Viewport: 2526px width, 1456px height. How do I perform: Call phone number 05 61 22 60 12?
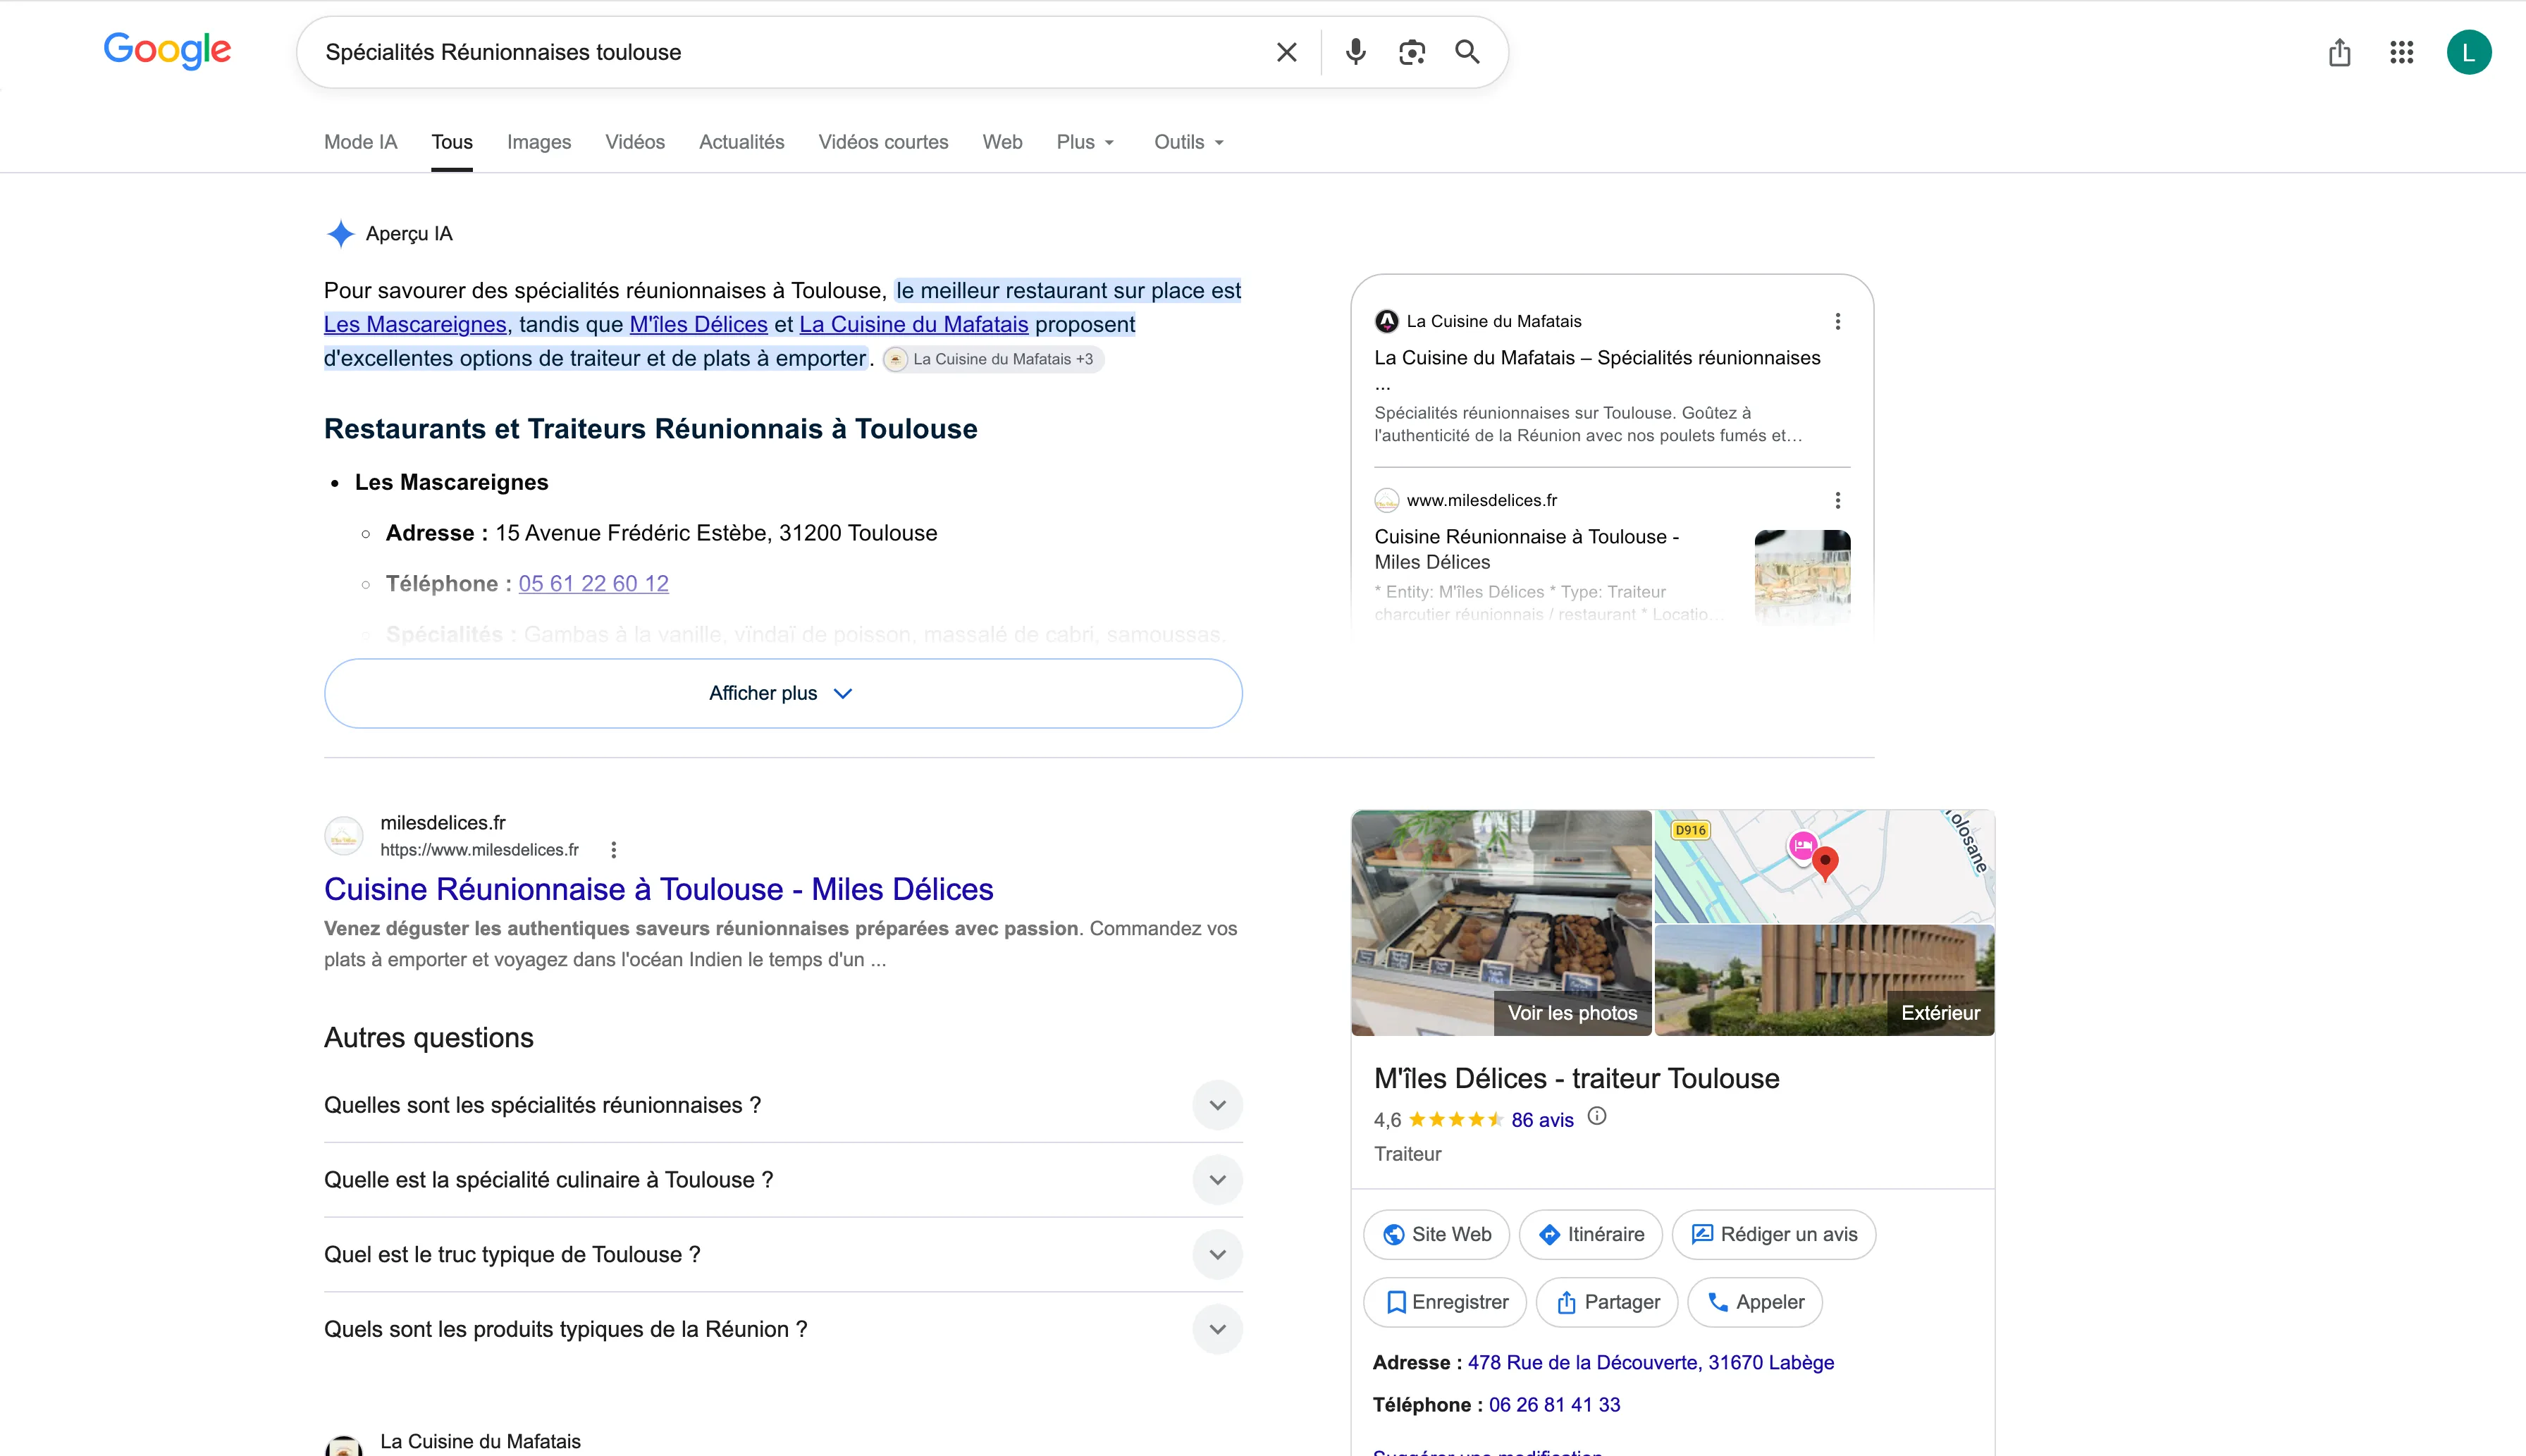point(593,583)
